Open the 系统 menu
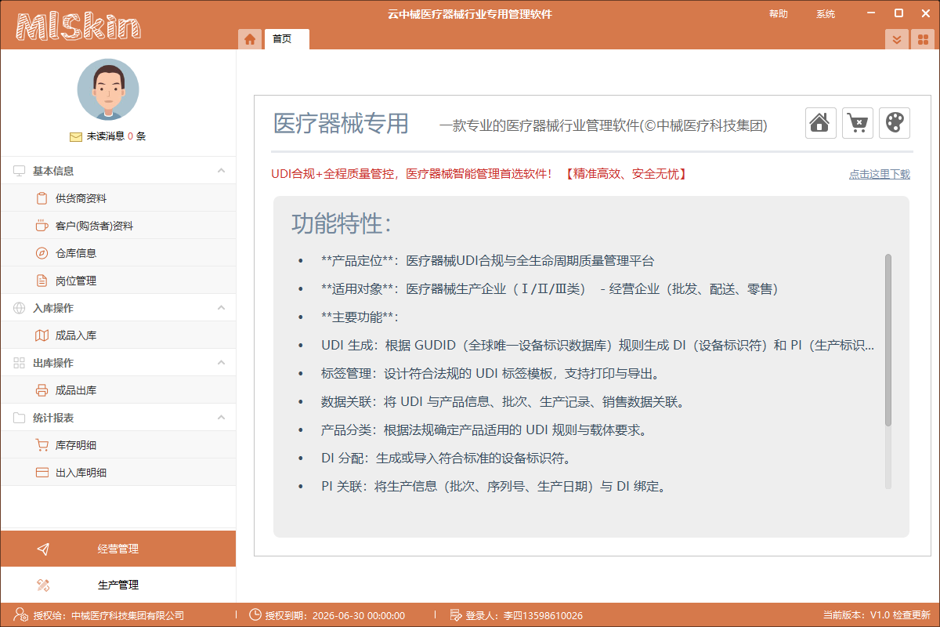The image size is (940, 627). pos(825,14)
